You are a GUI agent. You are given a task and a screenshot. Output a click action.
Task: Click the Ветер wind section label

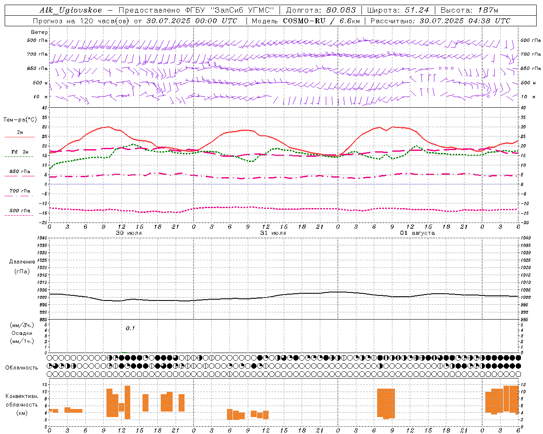tap(39, 32)
